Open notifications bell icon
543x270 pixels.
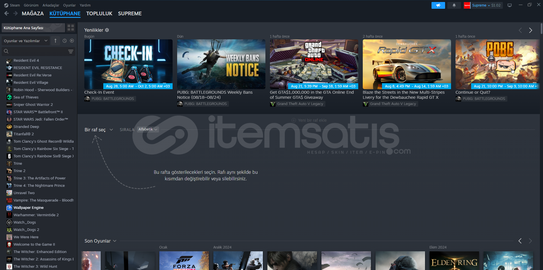point(454,5)
